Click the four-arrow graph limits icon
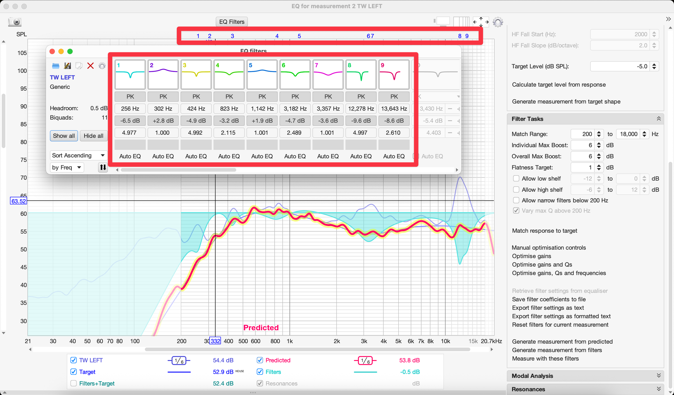The width and height of the screenshot is (674, 395). point(481,22)
